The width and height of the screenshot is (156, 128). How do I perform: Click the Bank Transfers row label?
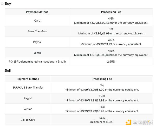pos(37,31)
